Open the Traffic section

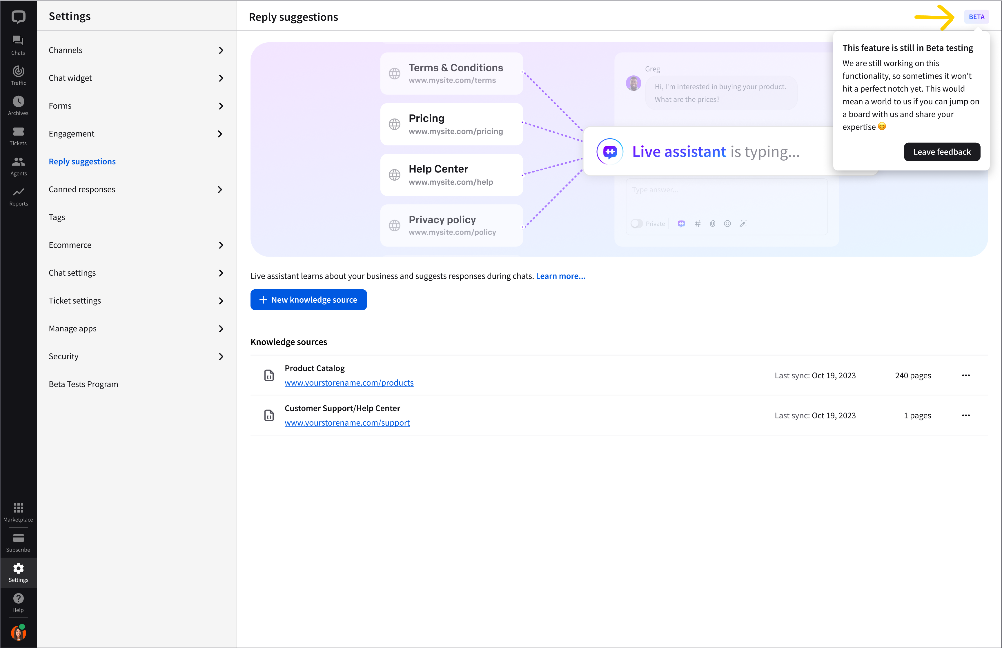(x=18, y=75)
